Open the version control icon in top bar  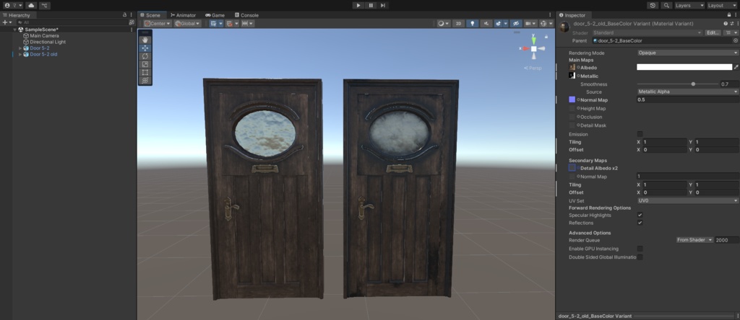(44, 5)
